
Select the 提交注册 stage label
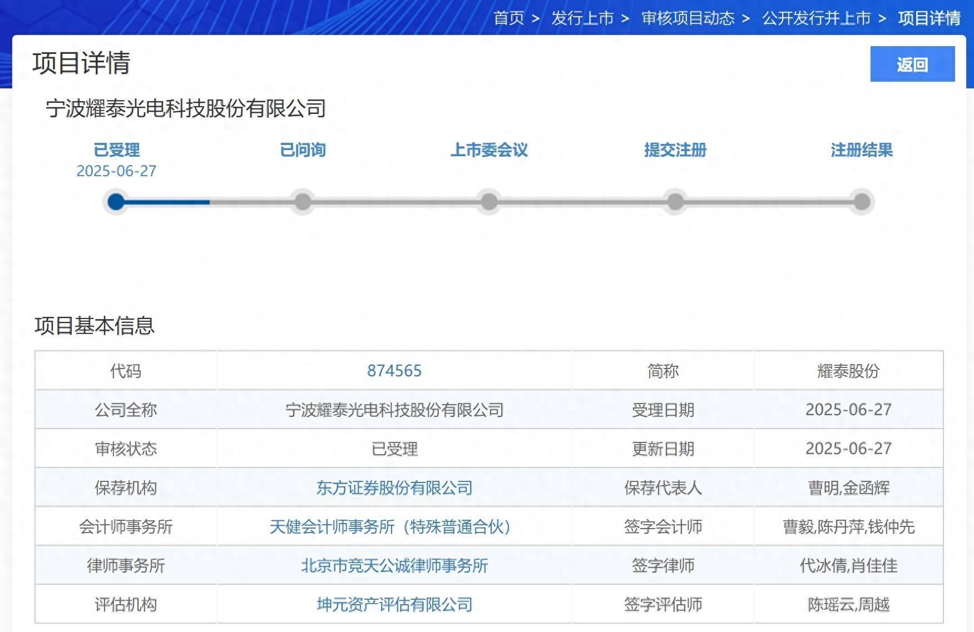pyautogui.click(x=675, y=150)
